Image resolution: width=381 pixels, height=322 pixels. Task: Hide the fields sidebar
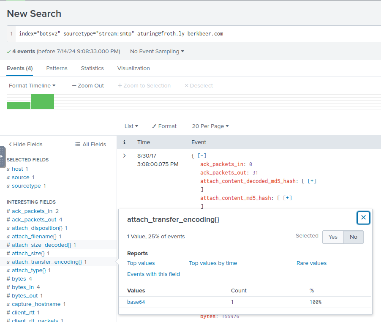[x=25, y=145]
